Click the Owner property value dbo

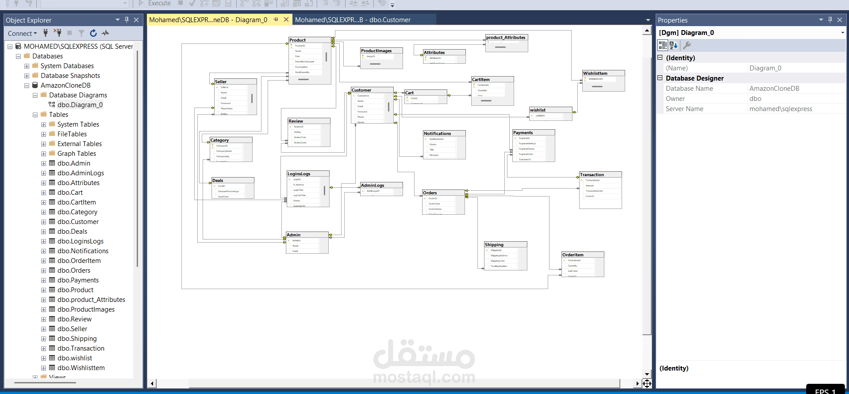797,98
